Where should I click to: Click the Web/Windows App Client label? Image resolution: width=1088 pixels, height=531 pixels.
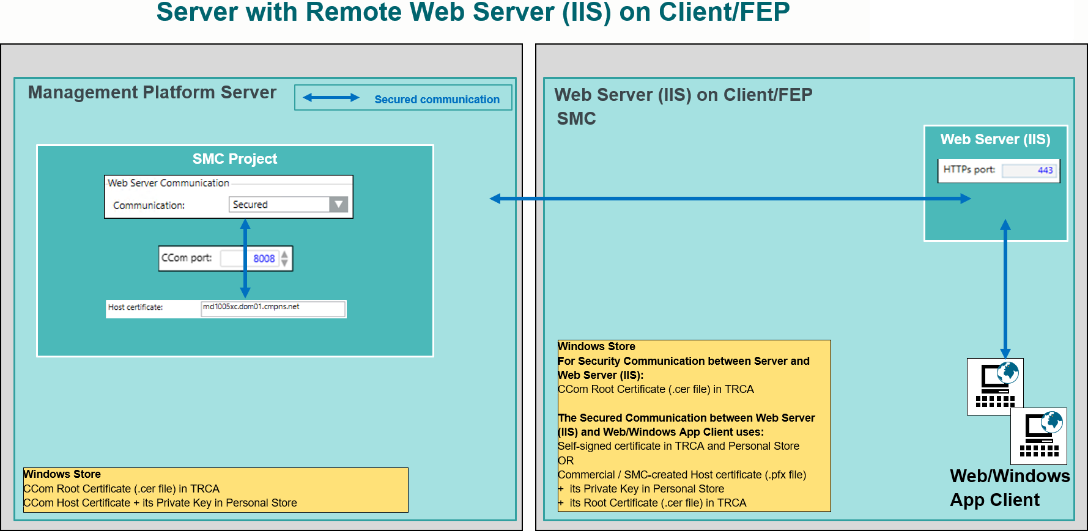(1009, 488)
